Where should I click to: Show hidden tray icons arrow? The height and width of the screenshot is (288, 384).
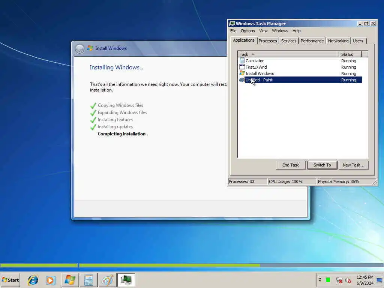320,280
